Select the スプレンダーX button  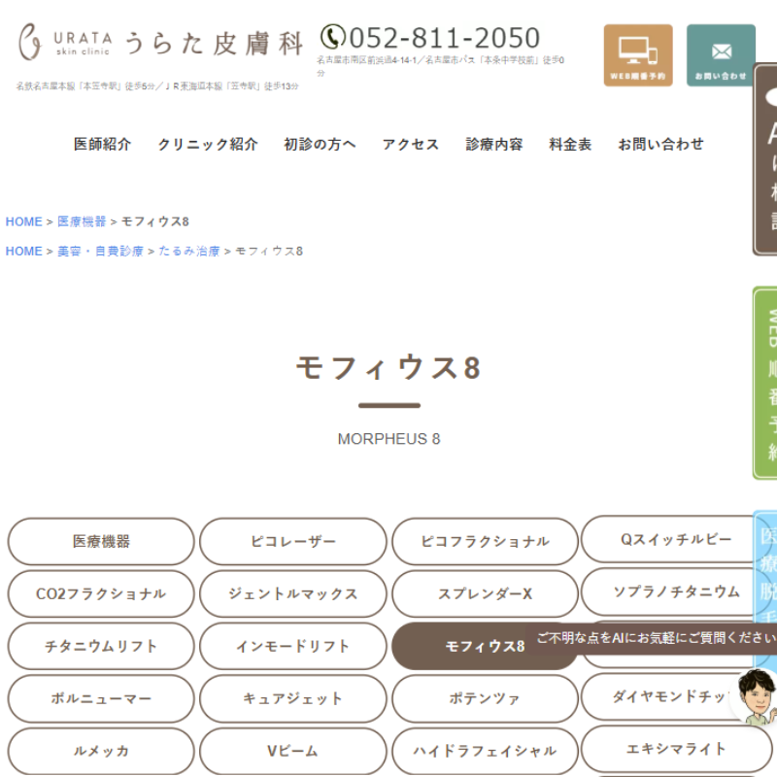tap(485, 593)
